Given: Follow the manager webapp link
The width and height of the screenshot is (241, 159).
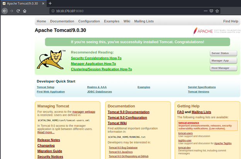Looking at the screenshot, I should [84, 112].
